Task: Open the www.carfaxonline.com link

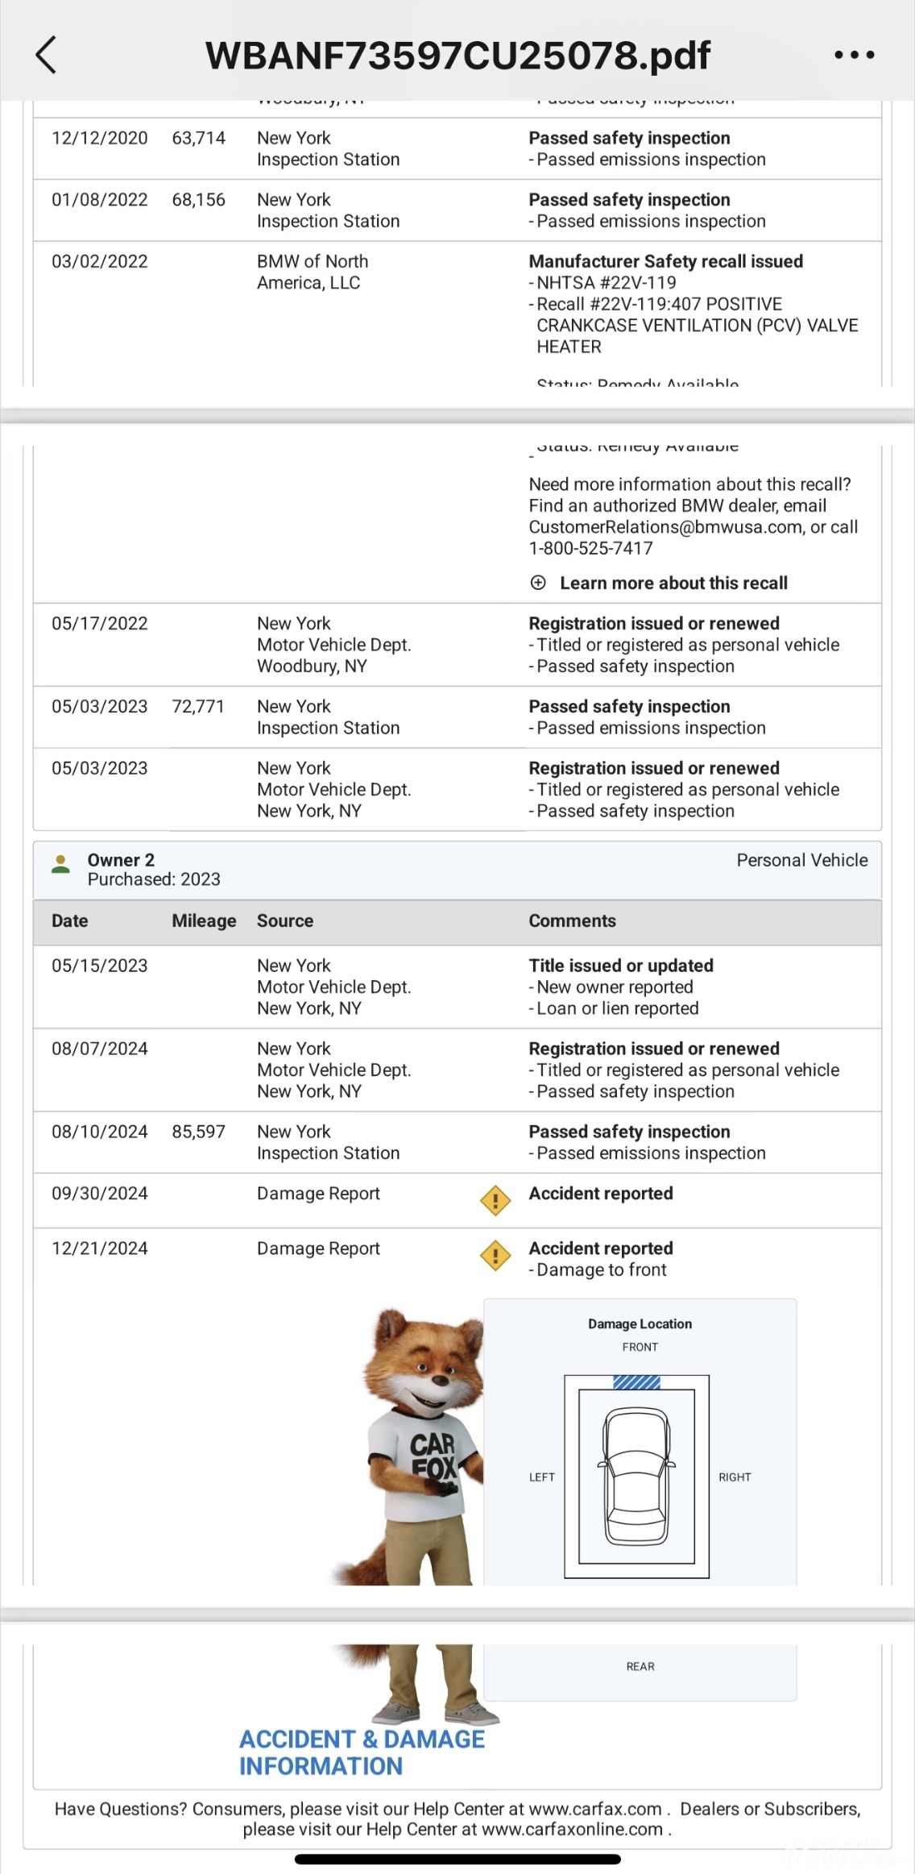Action: [572, 1830]
